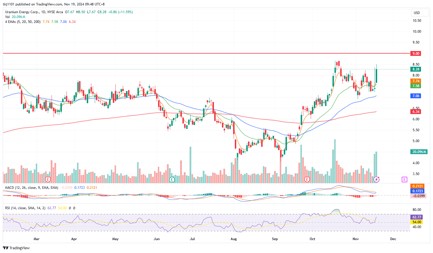Select the 4 EMAs indicator legend
This screenshot has width=433, height=253.
pos(23,22)
